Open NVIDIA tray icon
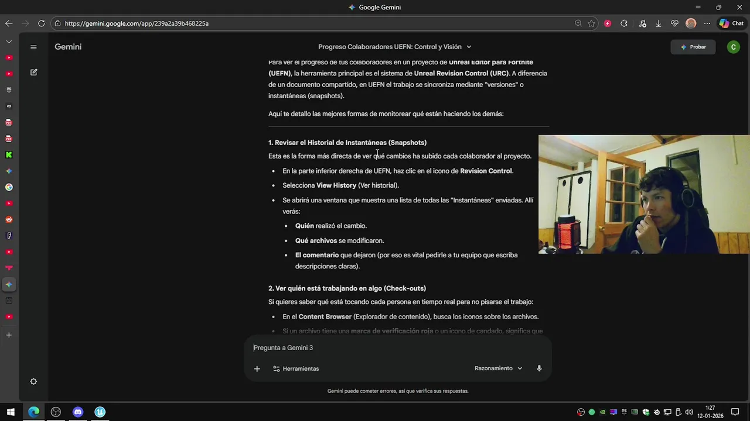This screenshot has height=421, width=750. 602,412
